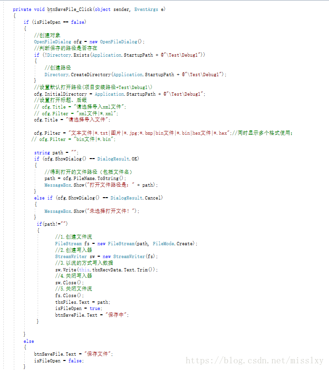Screen dimensions: 329x370
Task: Click the 'isFileOpen = false;' assignment line
Action: pyautogui.click(x=59, y=360)
